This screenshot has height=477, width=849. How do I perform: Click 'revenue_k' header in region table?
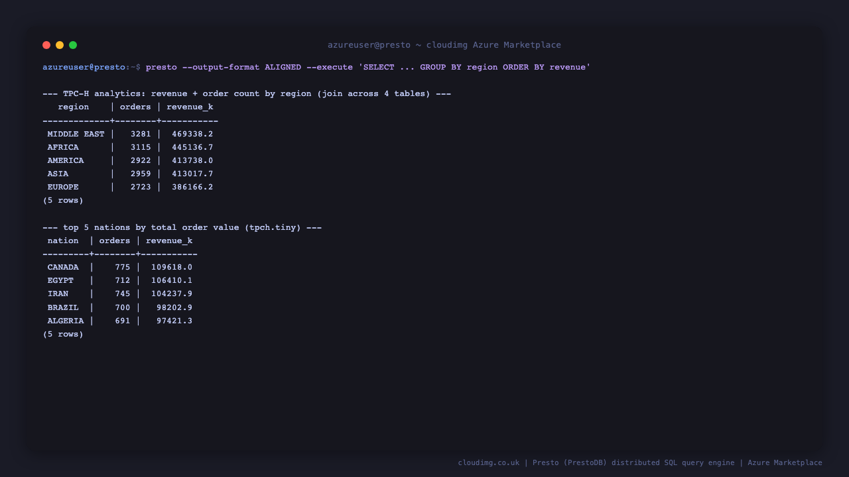190,107
